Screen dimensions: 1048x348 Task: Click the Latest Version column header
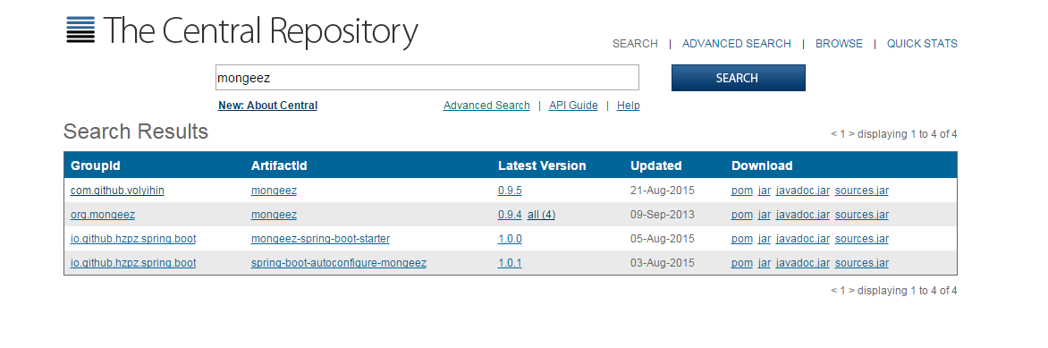(x=542, y=166)
